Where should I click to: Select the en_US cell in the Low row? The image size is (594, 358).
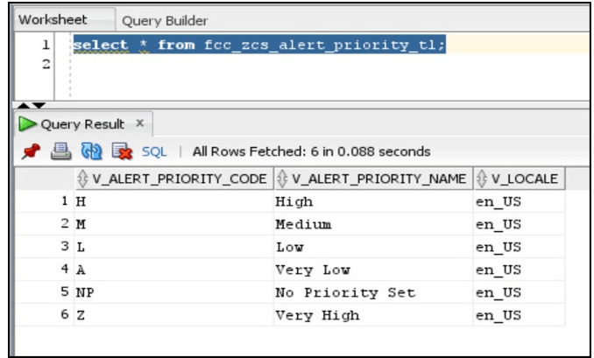point(519,247)
